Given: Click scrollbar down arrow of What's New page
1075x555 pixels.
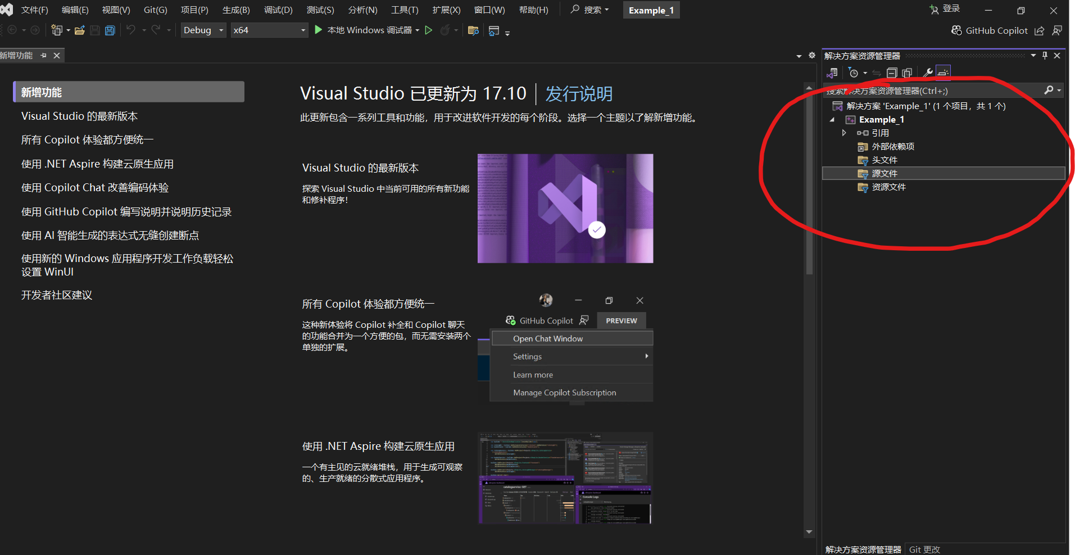Looking at the screenshot, I should point(809,532).
